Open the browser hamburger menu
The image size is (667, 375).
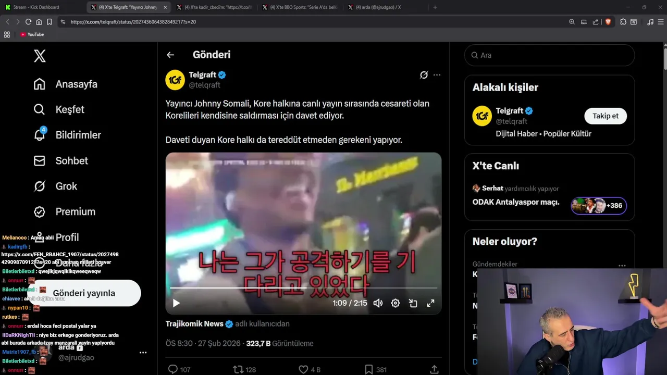click(x=660, y=22)
